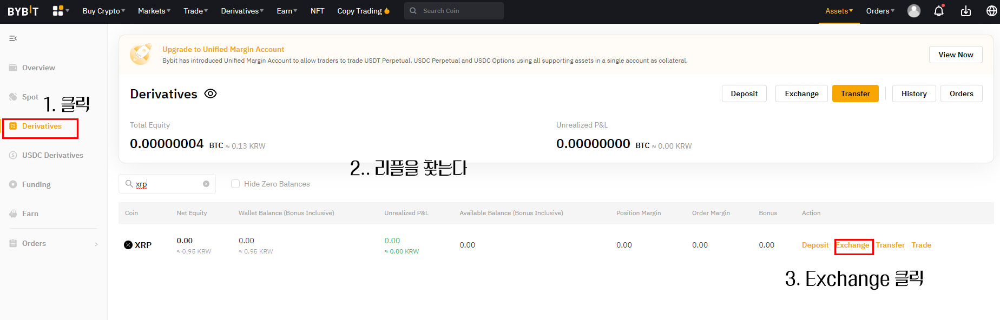
Task: Clear the xrp search with the x icon
Action: (x=206, y=184)
